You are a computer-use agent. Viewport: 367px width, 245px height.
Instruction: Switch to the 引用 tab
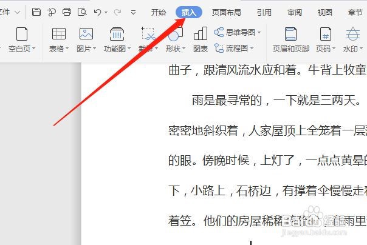pyautogui.click(x=264, y=12)
